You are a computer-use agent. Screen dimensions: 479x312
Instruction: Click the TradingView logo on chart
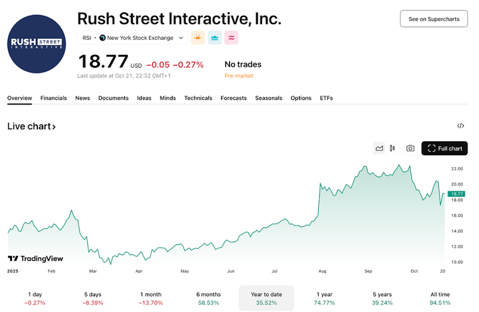tap(36, 258)
